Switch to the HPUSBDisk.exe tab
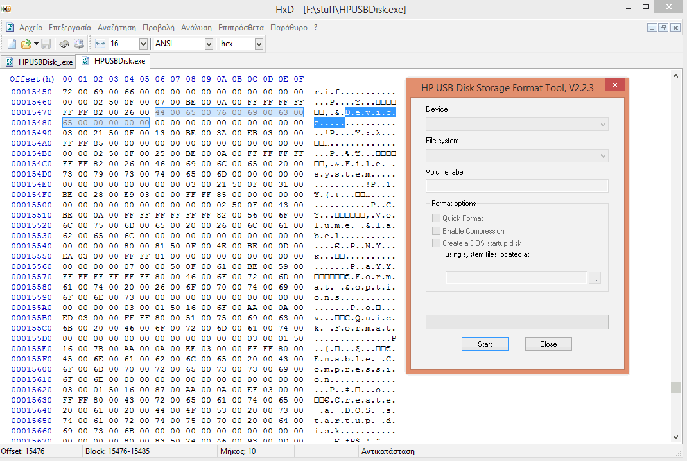This screenshot has height=461, width=687. [113, 61]
